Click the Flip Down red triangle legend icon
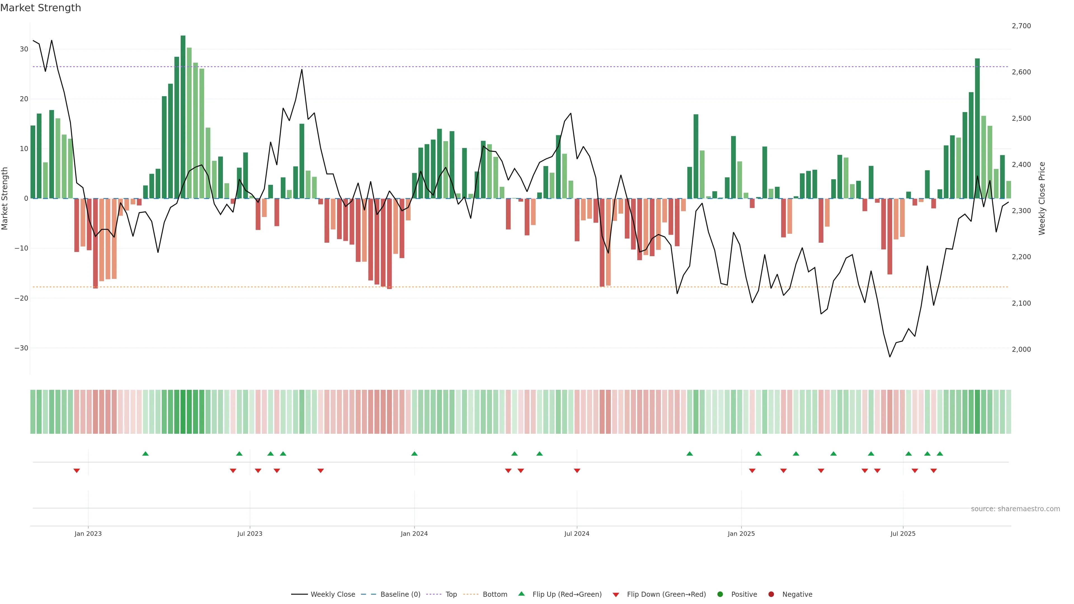The height and width of the screenshot is (604, 1074). [x=616, y=595]
